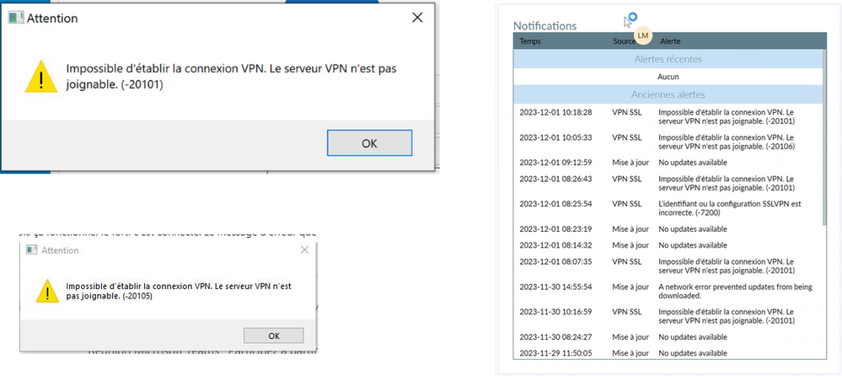The width and height of the screenshot is (842, 376).
Task: Click the LM avatar badge
Action: point(643,35)
